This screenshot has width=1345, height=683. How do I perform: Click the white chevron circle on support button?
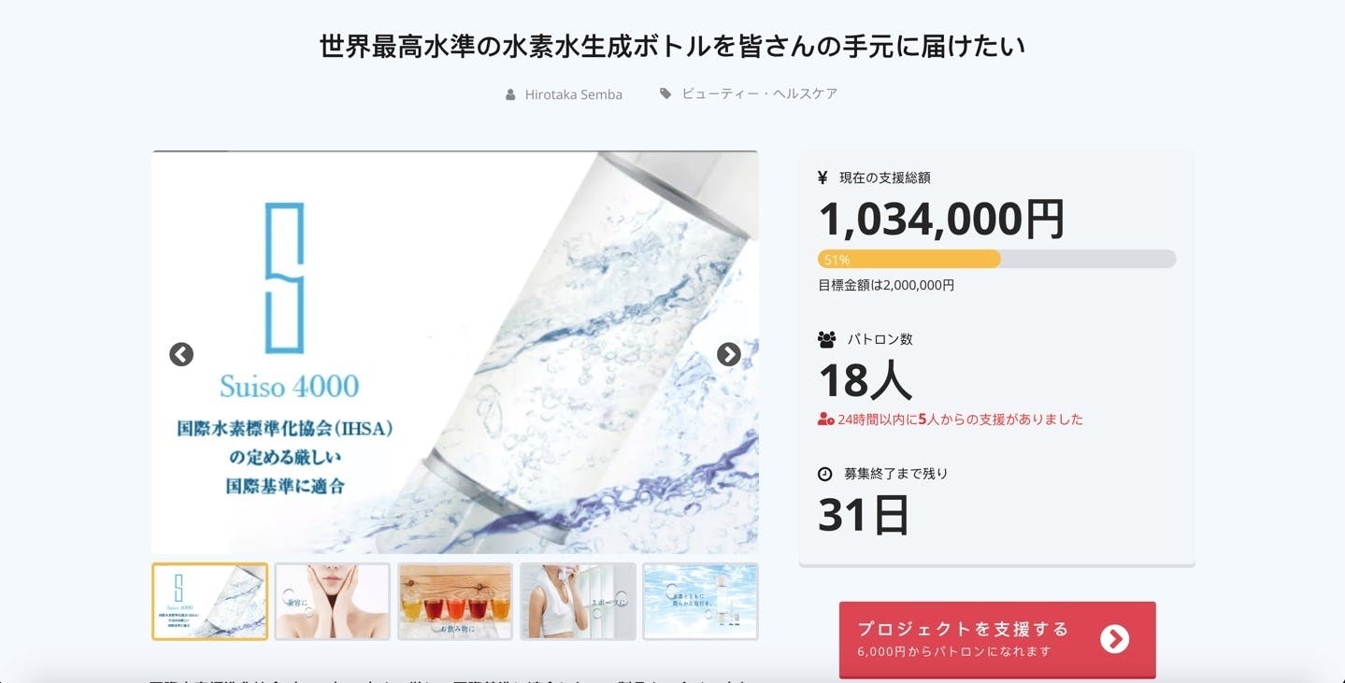[x=1114, y=639]
